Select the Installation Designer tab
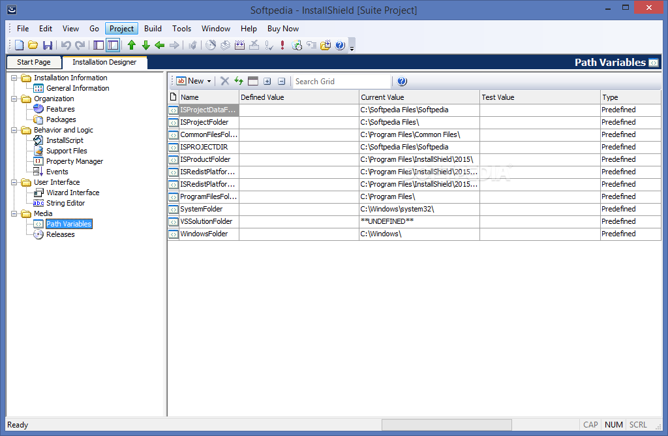Viewport: 668px width, 436px height. pyautogui.click(x=104, y=62)
